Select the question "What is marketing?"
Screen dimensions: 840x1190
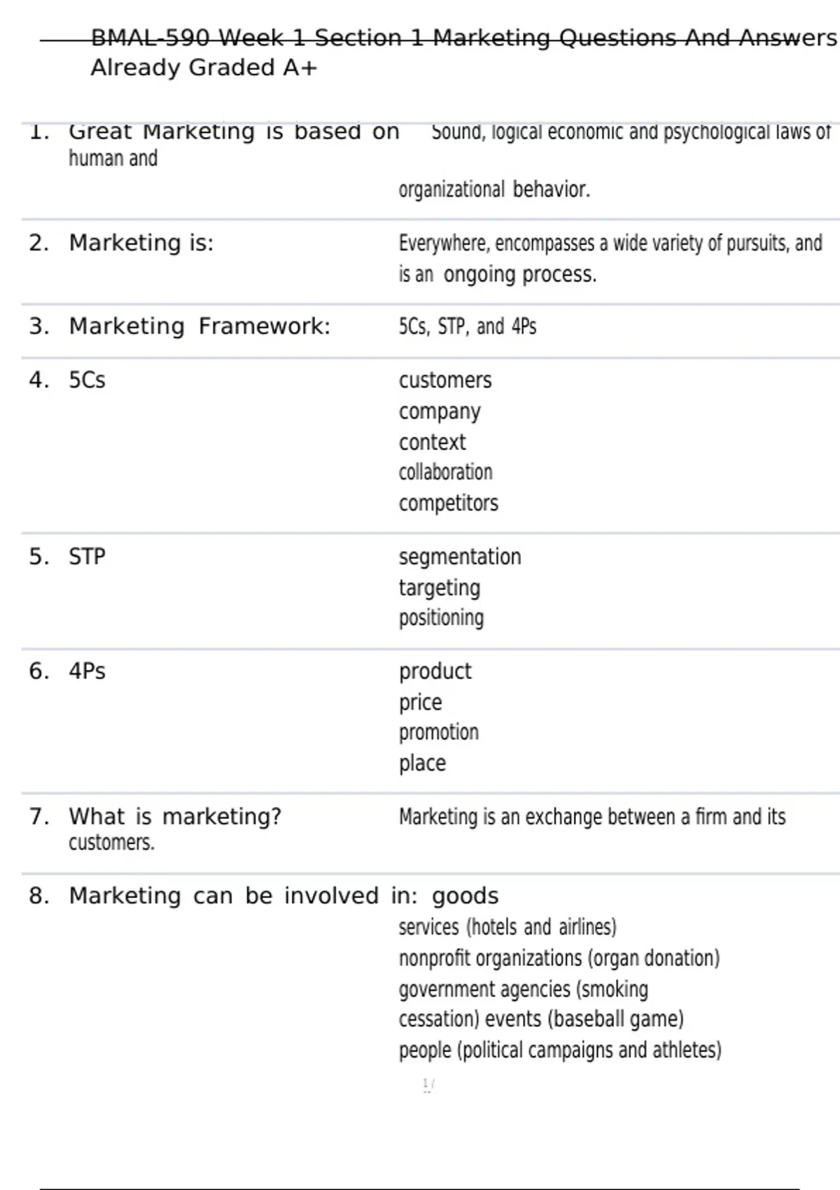click(174, 816)
